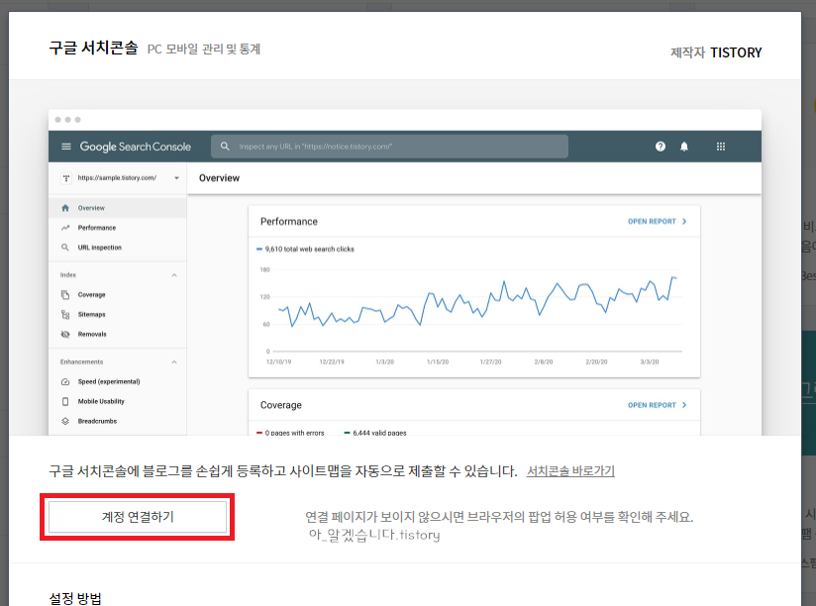This screenshot has height=606, width=816.
Task: Click the property favicon beside sample.tistory.com
Action: (66, 178)
